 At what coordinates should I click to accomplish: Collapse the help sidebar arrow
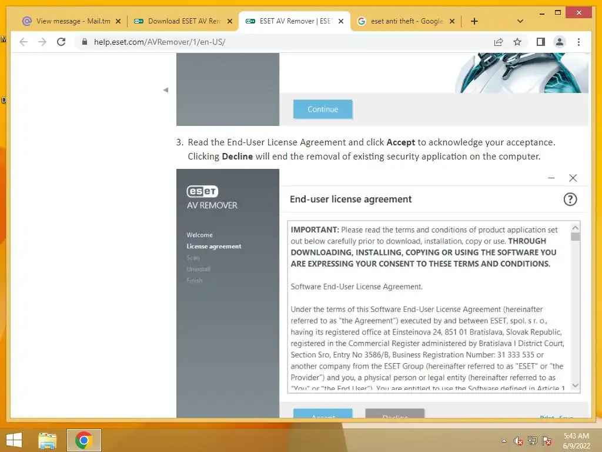165,90
